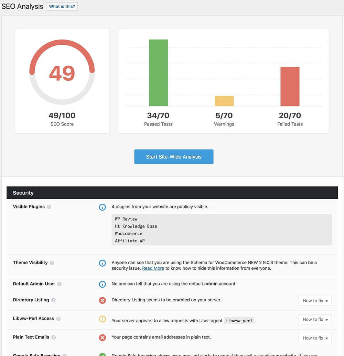Expand How to fix for Libww-Perl Access

pos(315,319)
